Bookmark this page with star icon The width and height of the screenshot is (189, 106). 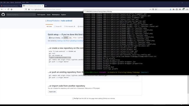156,9
